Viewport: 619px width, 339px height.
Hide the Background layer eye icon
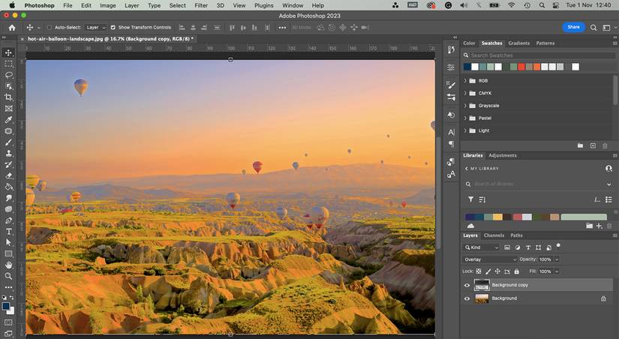467,298
